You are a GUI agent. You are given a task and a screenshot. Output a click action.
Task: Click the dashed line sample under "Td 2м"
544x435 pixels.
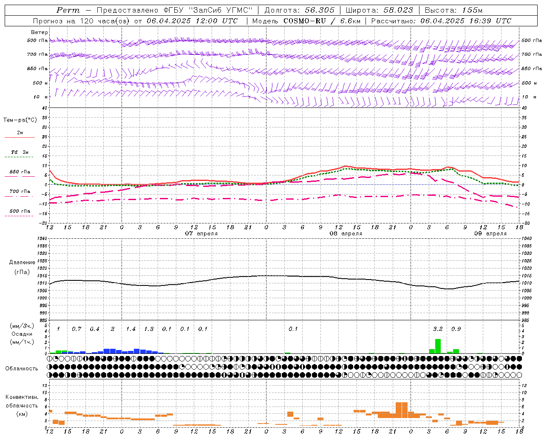[19, 157]
